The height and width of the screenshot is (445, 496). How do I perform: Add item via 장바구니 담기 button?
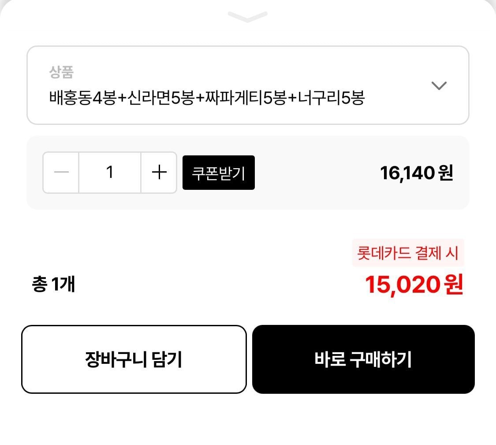point(134,359)
